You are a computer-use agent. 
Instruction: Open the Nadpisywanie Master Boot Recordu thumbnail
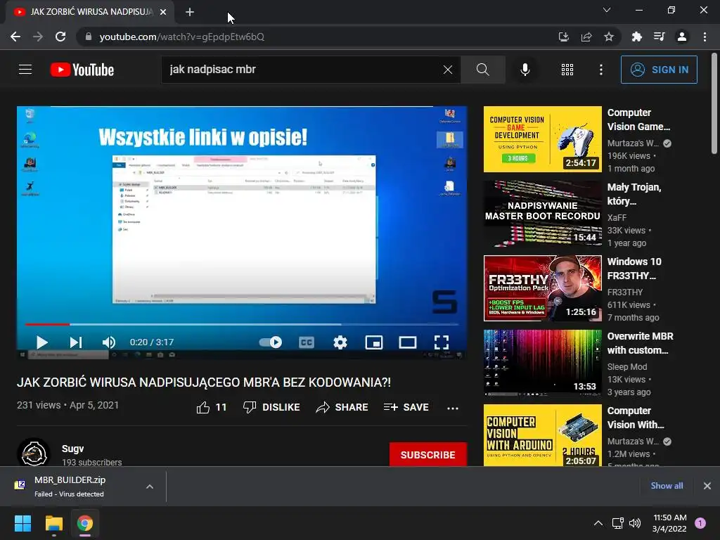(543, 214)
